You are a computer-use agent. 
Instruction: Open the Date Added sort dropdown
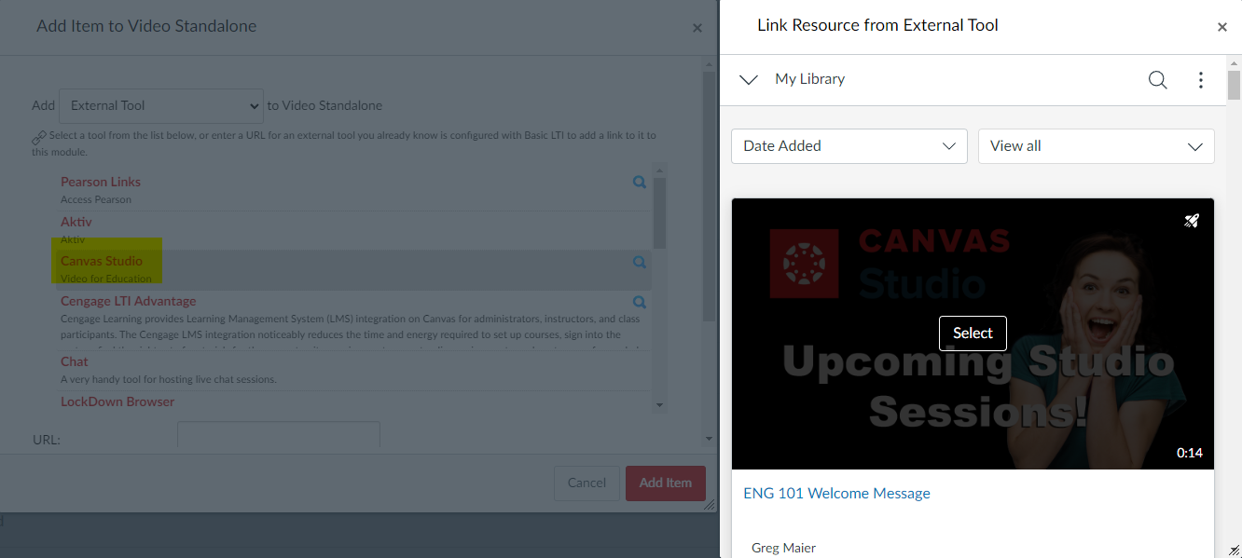coord(849,146)
